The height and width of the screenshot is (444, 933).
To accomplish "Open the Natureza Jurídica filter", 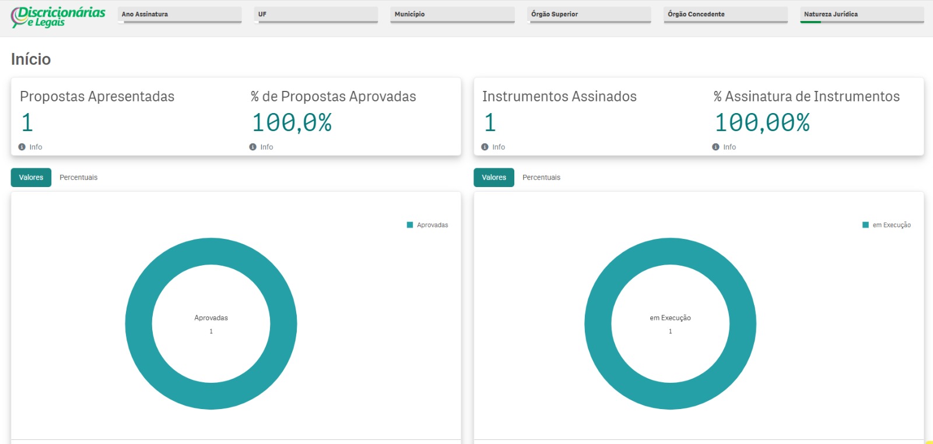I will tap(862, 15).
